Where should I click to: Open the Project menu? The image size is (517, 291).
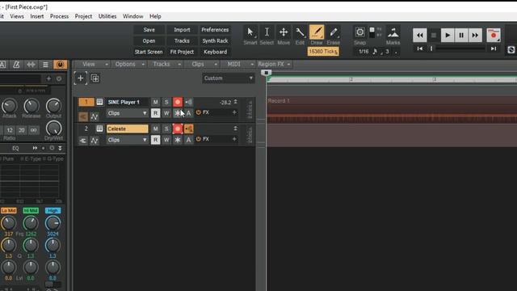pyautogui.click(x=83, y=16)
